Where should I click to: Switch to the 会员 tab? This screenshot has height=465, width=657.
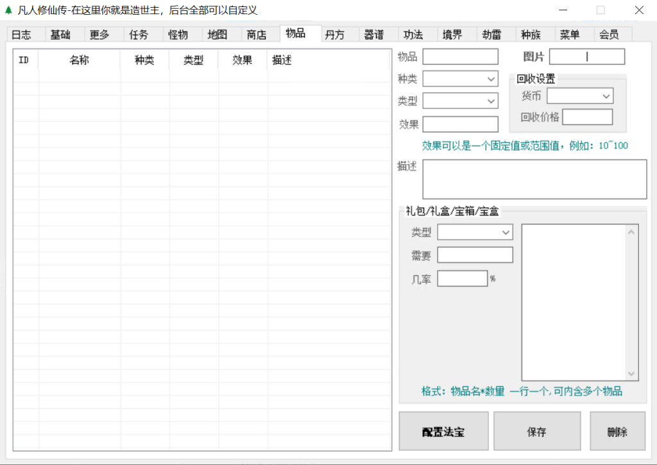[x=609, y=35]
